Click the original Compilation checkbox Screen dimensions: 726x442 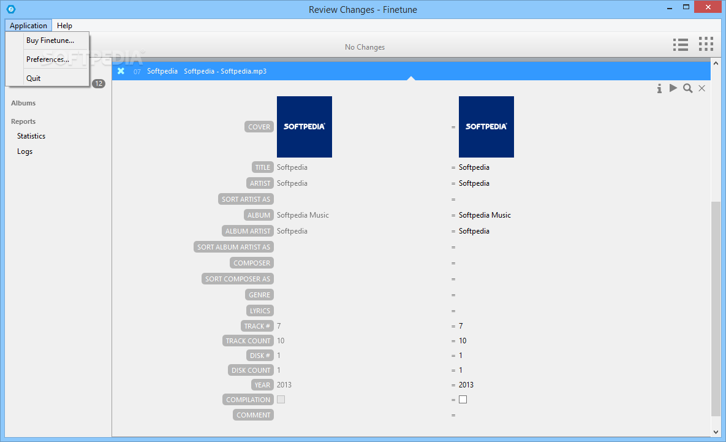281,399
